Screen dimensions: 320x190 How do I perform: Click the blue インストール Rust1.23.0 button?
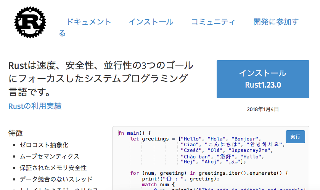[263, 79]
